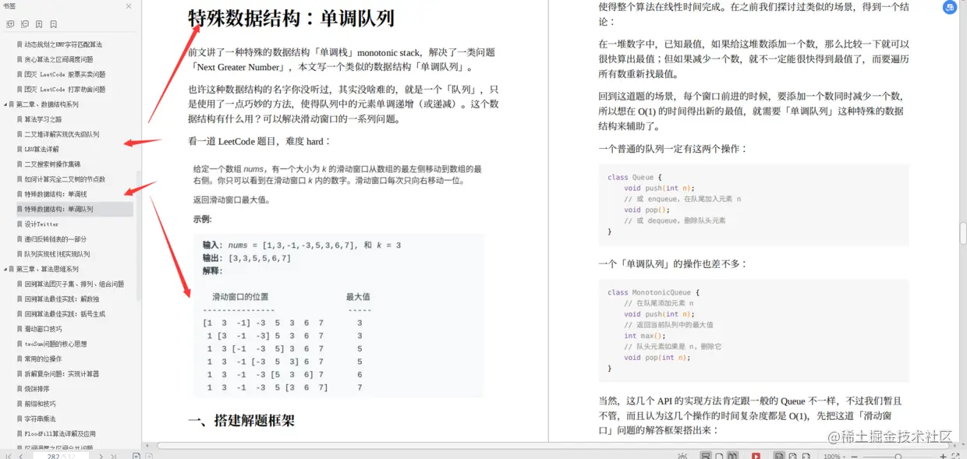Open bookmark 字符串乘法
Image resolution: width=967 pixels, height=459 pixels.
click(40, 418)
